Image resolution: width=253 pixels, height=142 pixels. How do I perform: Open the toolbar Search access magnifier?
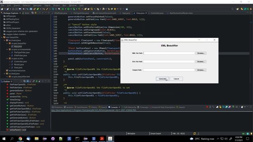click(x=232, y=9)
